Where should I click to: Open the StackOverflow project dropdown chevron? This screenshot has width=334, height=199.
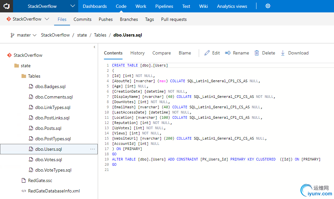point(73,6)
